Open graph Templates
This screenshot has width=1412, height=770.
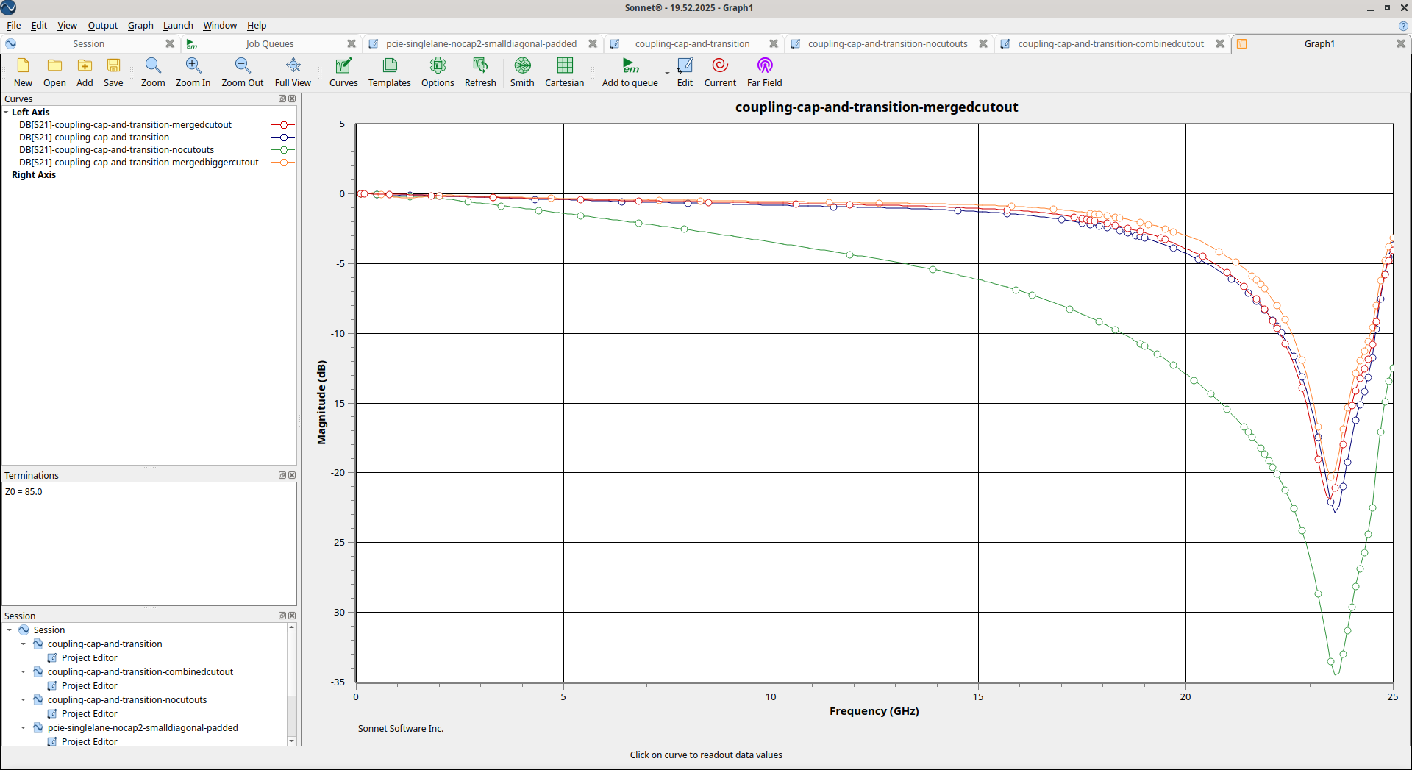click(x=389, y=72)
